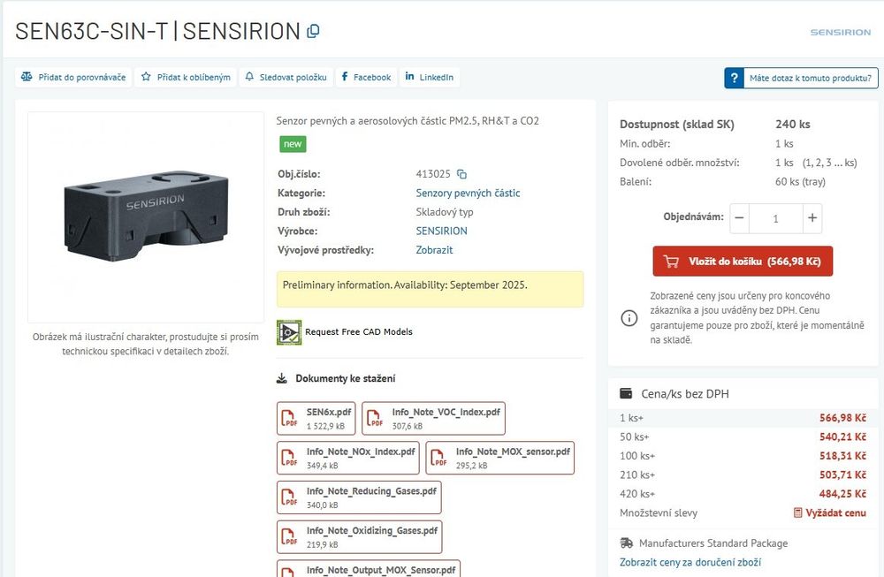This screenshot has height=577, width=884.
Task: Decrease order quantity with minus button
Action: click(x=741, y=218)
